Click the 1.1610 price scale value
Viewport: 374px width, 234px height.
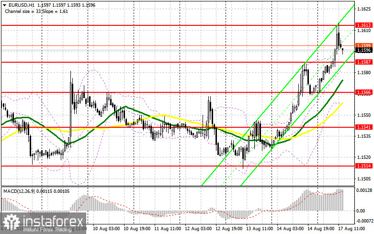364,30
